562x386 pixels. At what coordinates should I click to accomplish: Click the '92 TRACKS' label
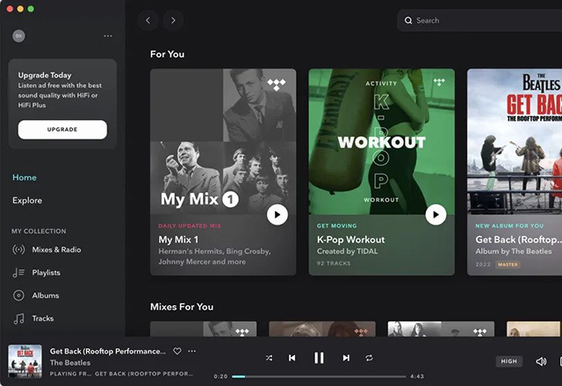click(x=334, y=263)
